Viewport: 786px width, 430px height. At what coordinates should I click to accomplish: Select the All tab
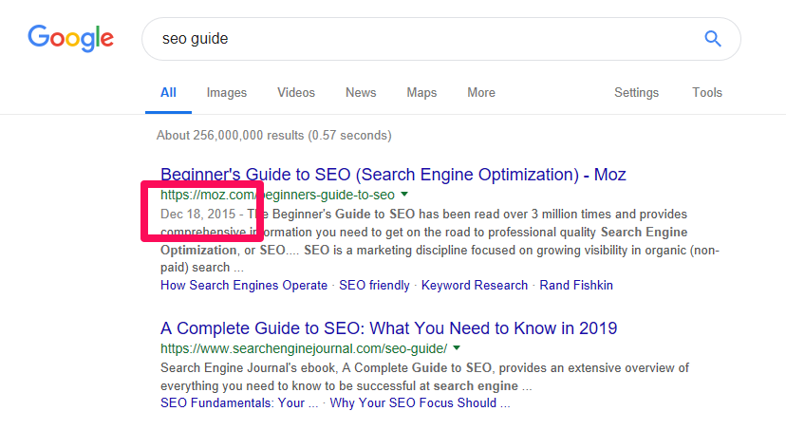click(x=168, y=93)
